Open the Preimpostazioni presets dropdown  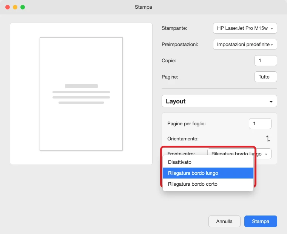click(245, 45)
